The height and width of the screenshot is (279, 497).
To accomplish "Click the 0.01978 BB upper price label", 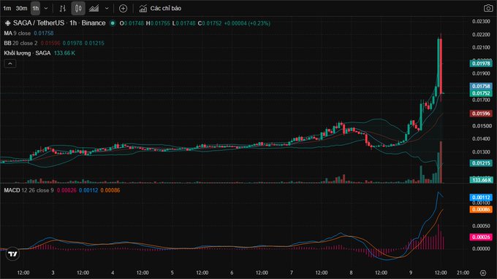I will (x=481, y=63).
